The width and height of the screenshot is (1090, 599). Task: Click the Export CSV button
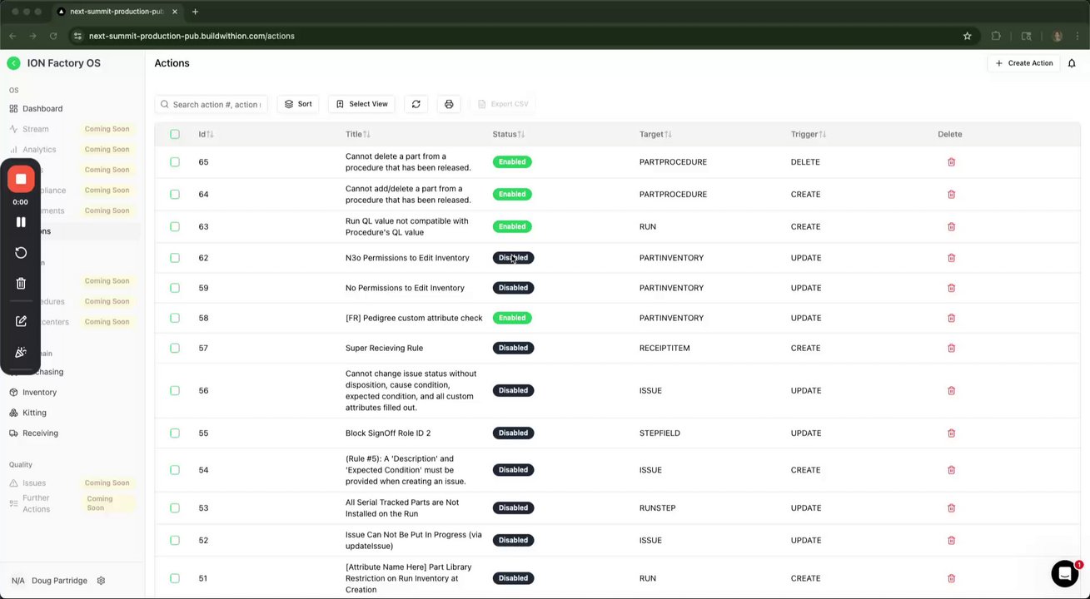[504, 104]
